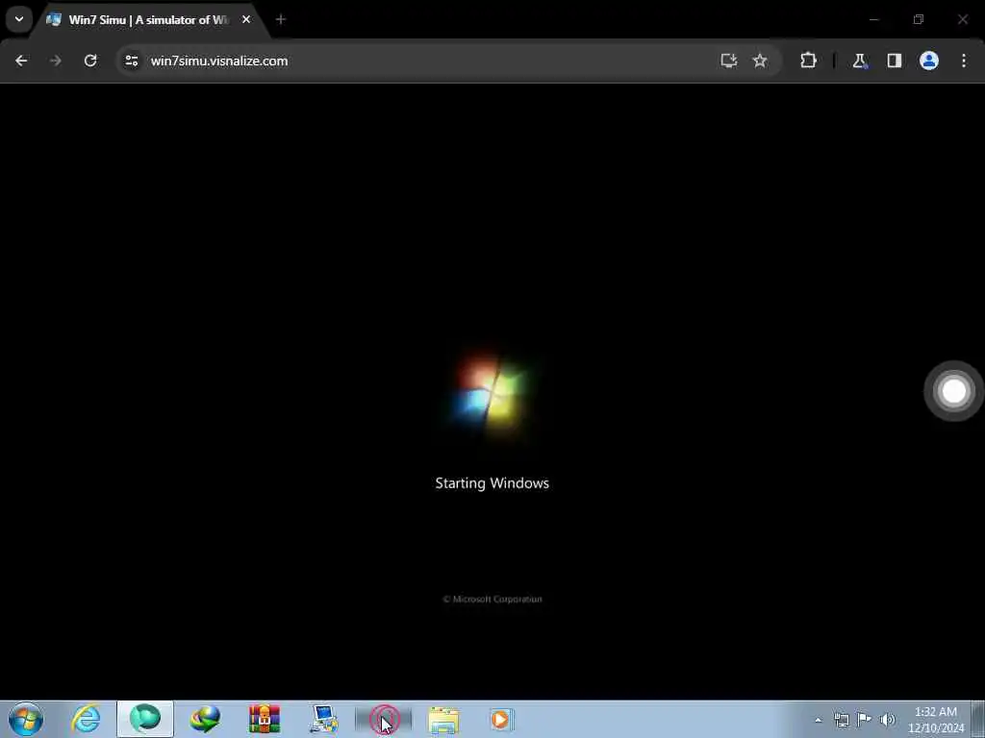
Task: Open the green globe browser taskbar icon
Action: tap(145, 719)
